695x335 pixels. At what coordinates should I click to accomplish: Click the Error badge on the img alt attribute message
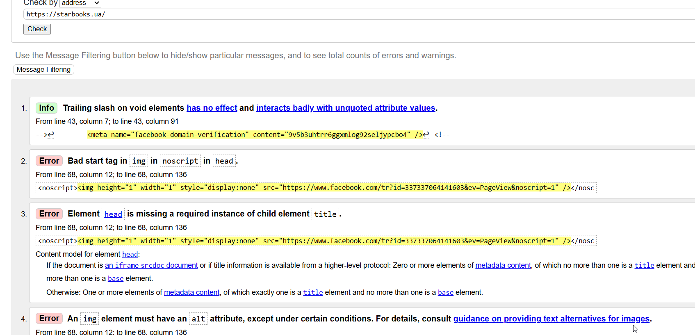[x=49, y=318]
